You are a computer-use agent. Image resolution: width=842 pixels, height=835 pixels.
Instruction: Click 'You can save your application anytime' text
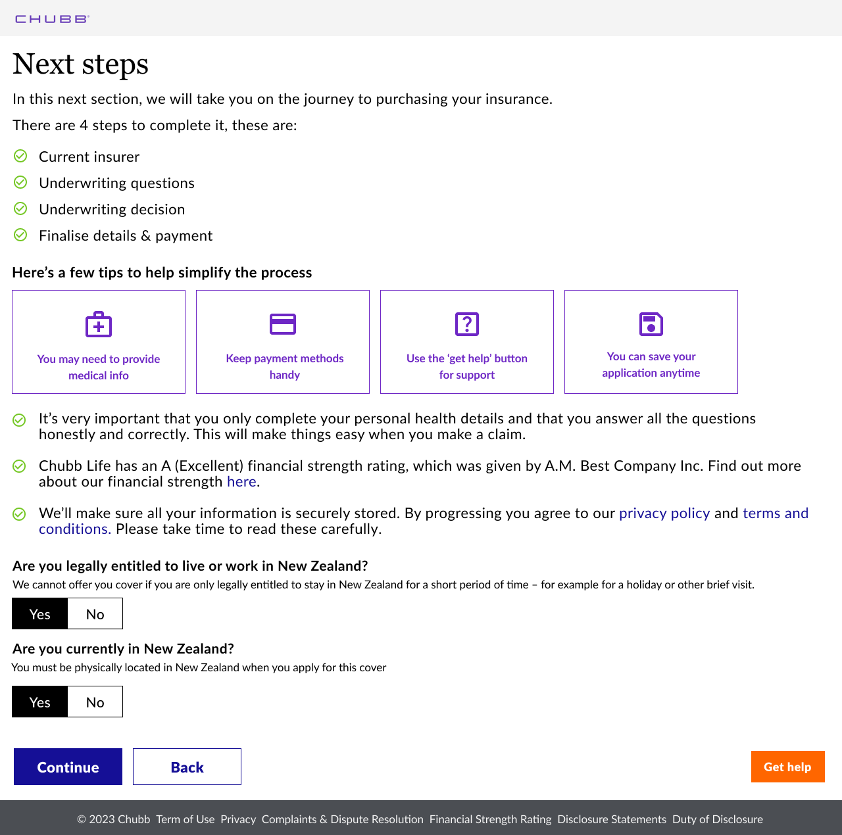[x=651, y=364]
